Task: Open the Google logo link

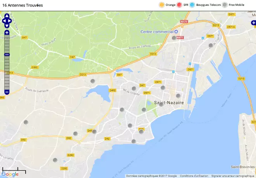Action: coord(10,174)
